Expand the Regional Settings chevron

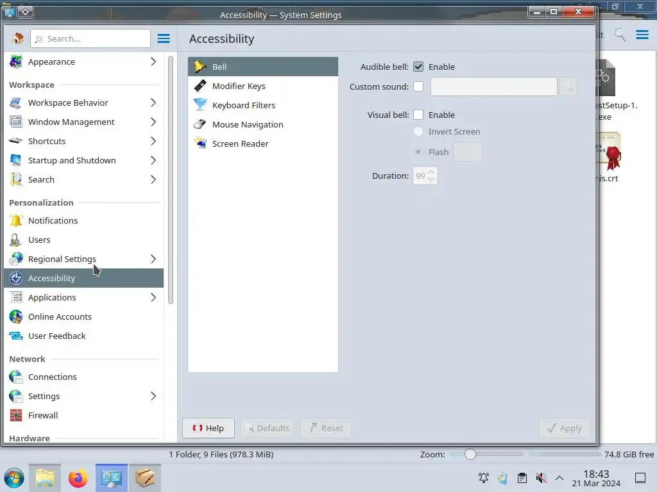click(x=153, y=259)
